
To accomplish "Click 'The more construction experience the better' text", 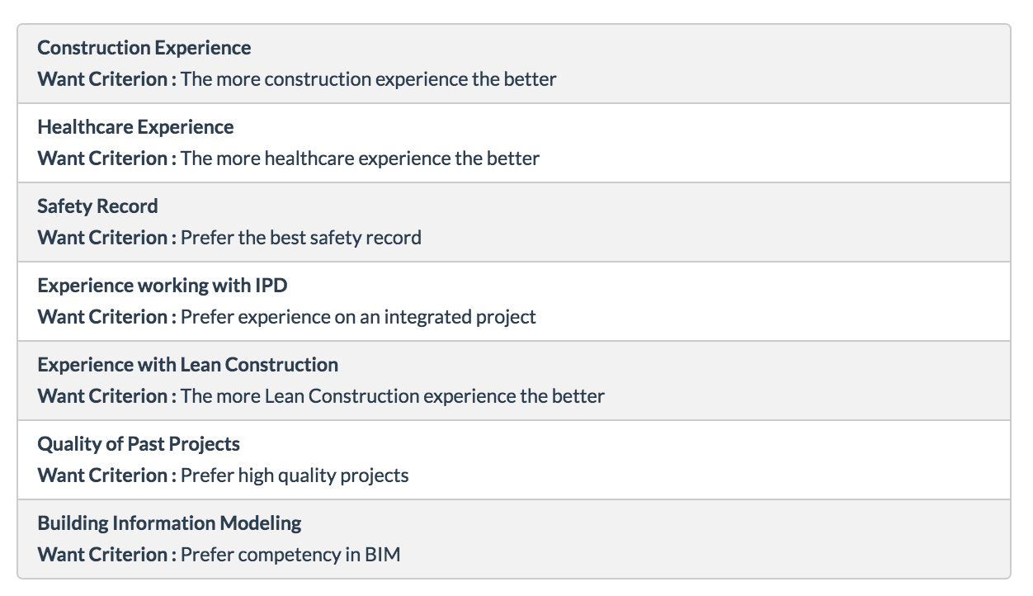I will pyautogui.click(x=369, y=79).
